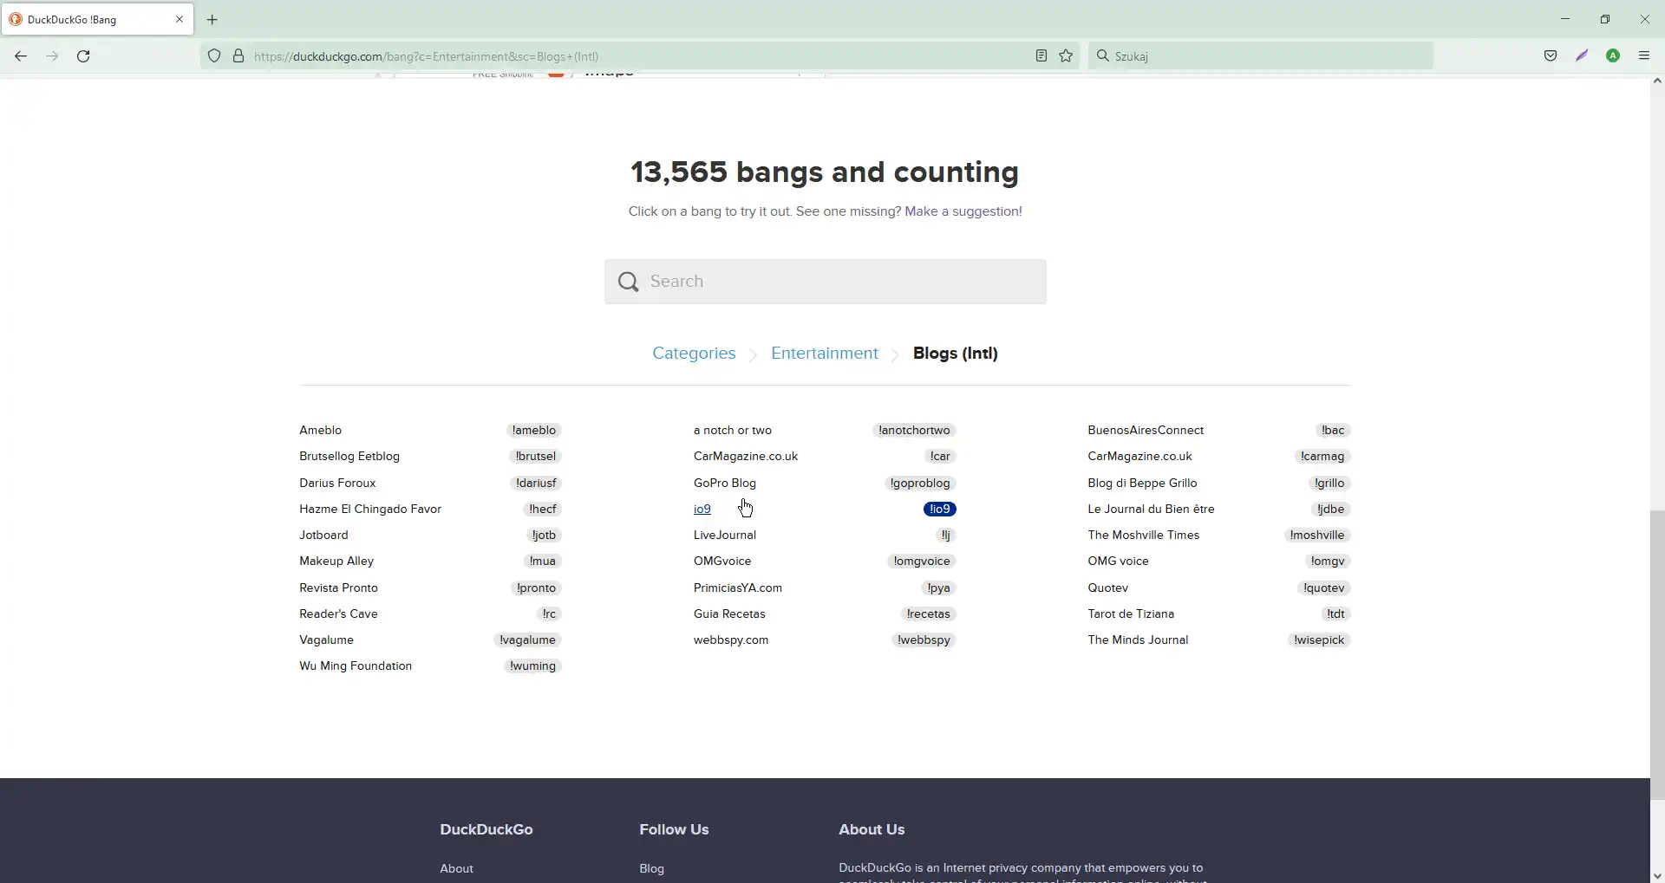
Task: Show site security padlock info
Action: (238, 56)
